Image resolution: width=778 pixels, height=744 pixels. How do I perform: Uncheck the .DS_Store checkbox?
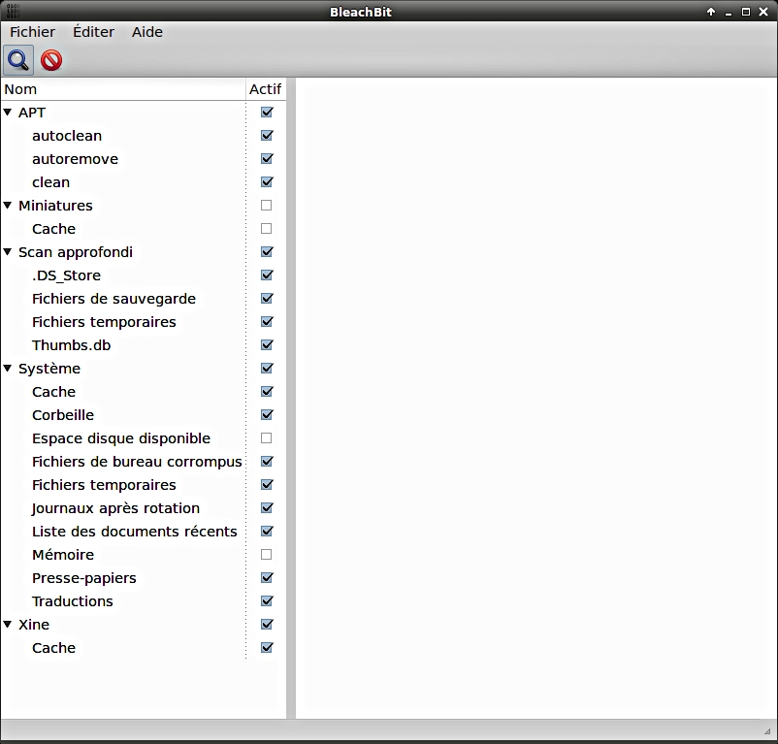(x=267, y=275)
